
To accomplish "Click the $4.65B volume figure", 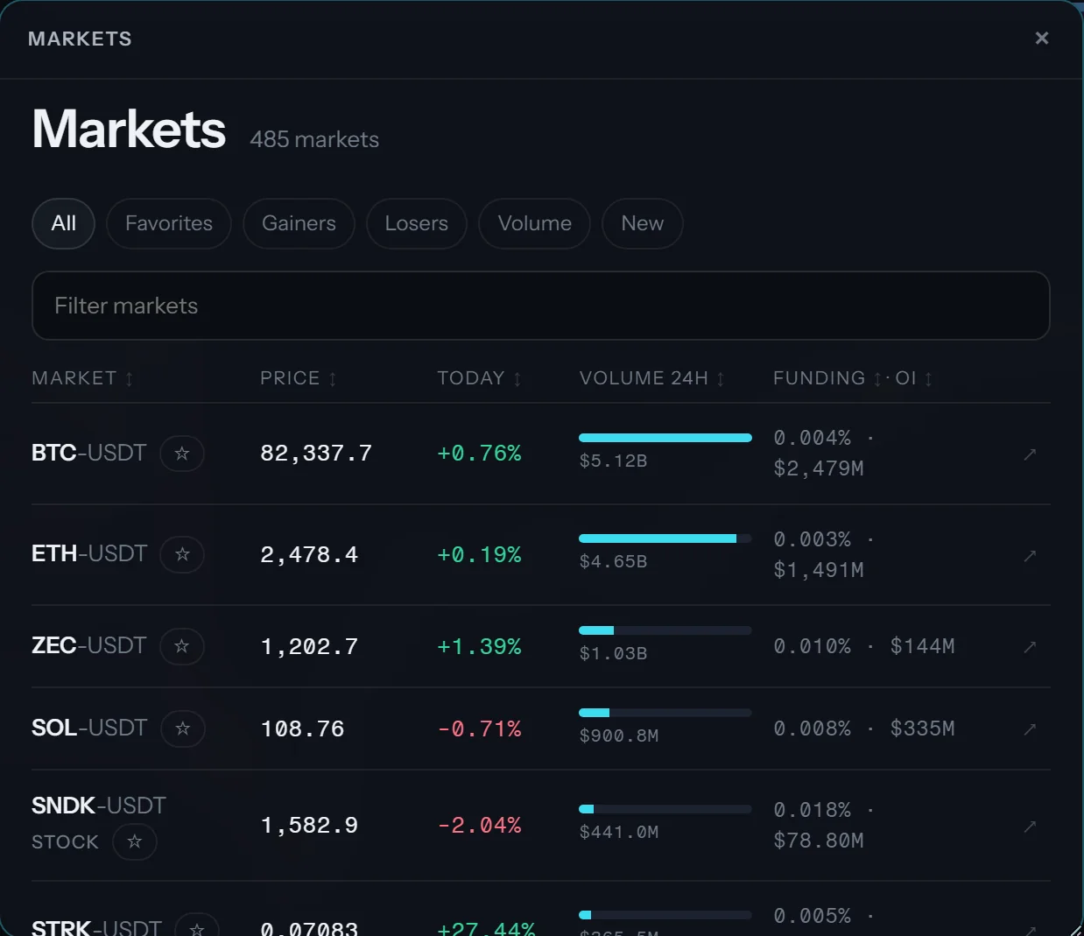I will point(613,561).
